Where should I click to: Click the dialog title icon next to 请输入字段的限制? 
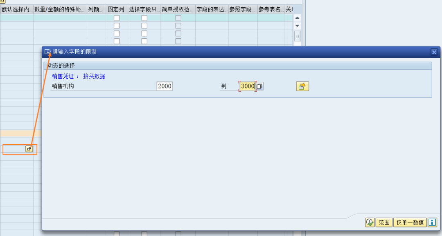pyautogui.click(x=47, y=52)
